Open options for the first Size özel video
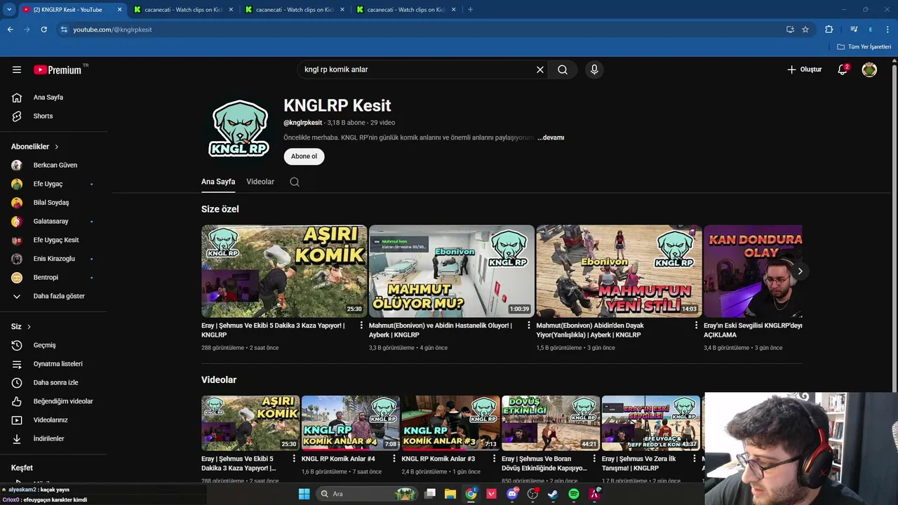 [x=361, y=325]
